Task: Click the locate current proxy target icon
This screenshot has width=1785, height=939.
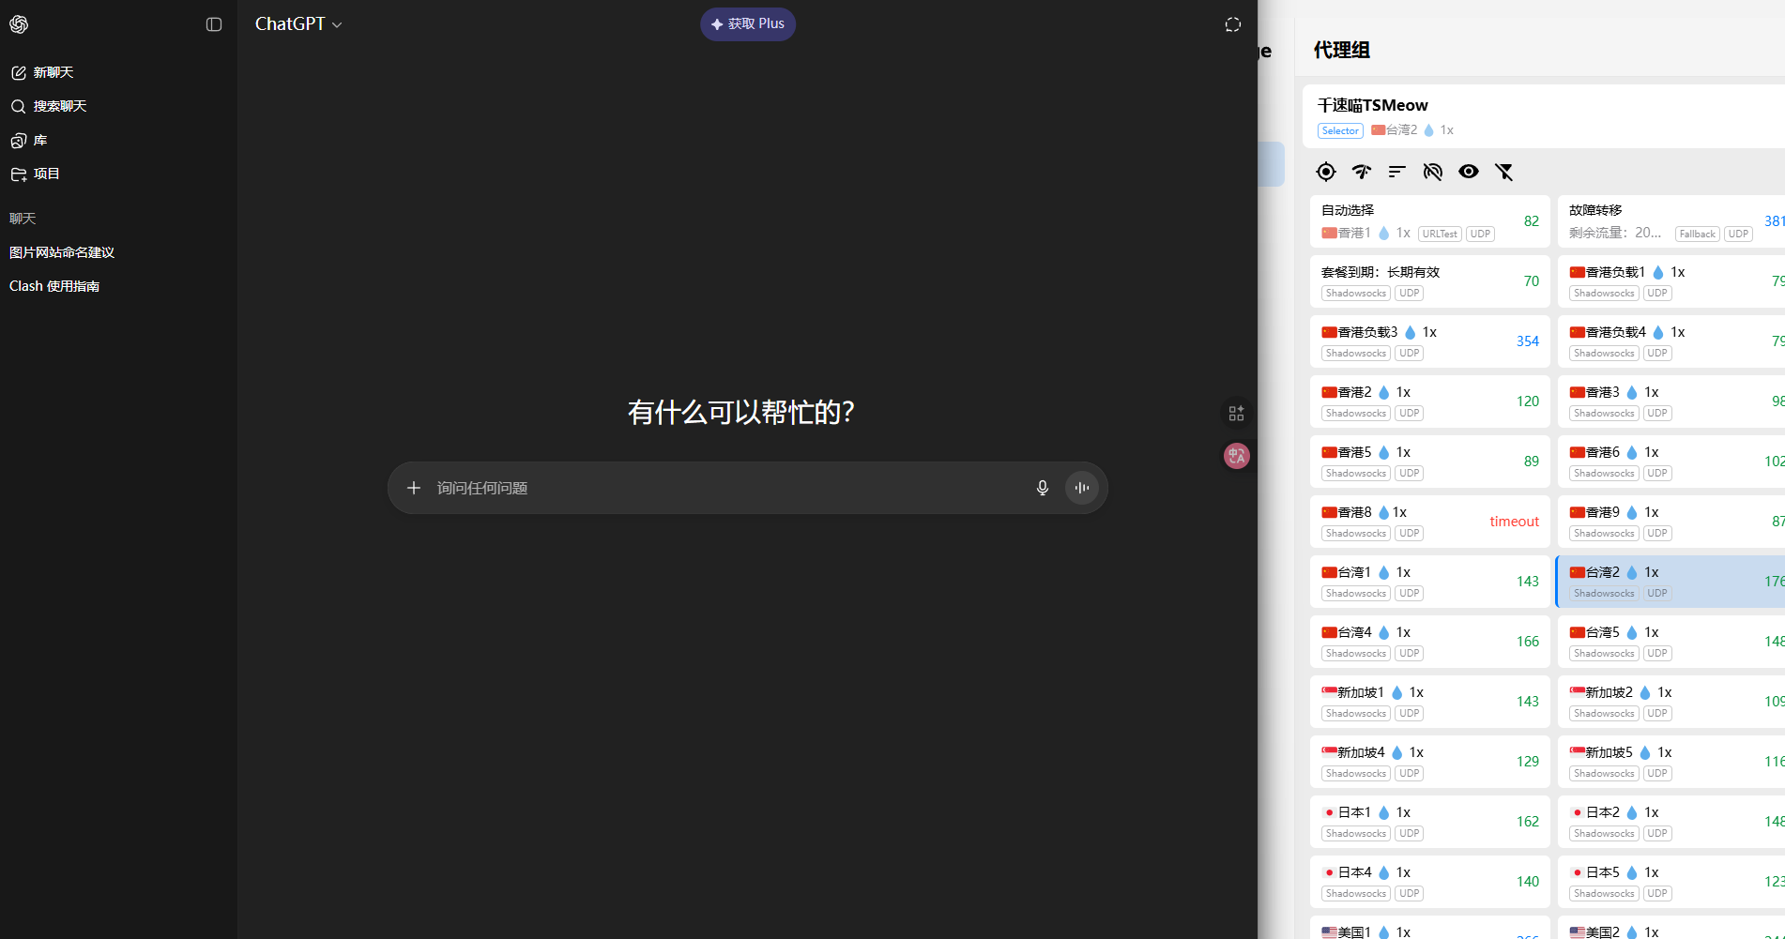Action: (x=1325, y=172)
